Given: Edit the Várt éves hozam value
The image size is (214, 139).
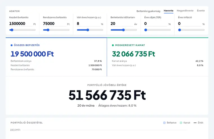Looking at the screenshot, I should coord(88,24).
